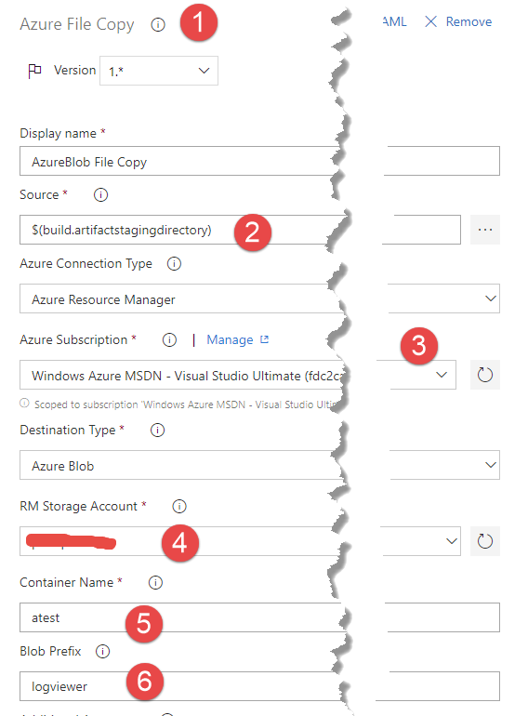The width and height of the screenshot is (528, 716).
Task: Click the info icon next to Blob Prefix
Action: 102,651
